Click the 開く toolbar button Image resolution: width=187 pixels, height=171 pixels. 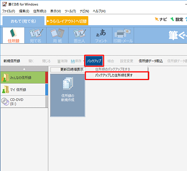[31, 61]
